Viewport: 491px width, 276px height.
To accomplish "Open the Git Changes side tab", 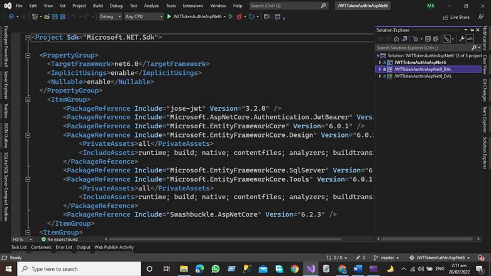I will click(485, 91).
